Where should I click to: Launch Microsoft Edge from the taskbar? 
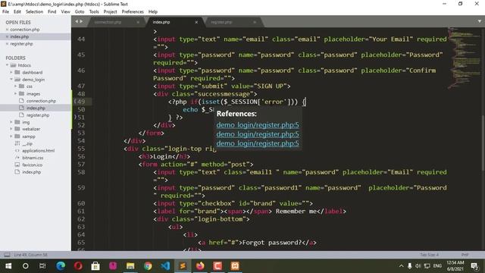pyautogui.click(x=61, y=266)
